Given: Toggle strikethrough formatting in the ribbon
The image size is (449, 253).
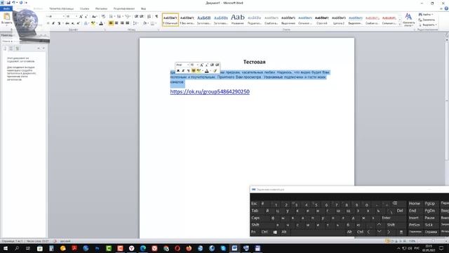Looking at the screenshot, I should 67,23.
